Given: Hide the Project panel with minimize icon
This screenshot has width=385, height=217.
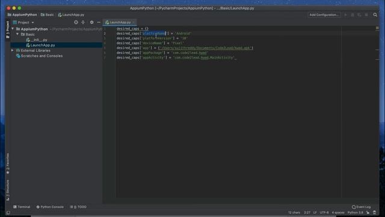Looking at the screenshot, I should click(x=99, y=22).
